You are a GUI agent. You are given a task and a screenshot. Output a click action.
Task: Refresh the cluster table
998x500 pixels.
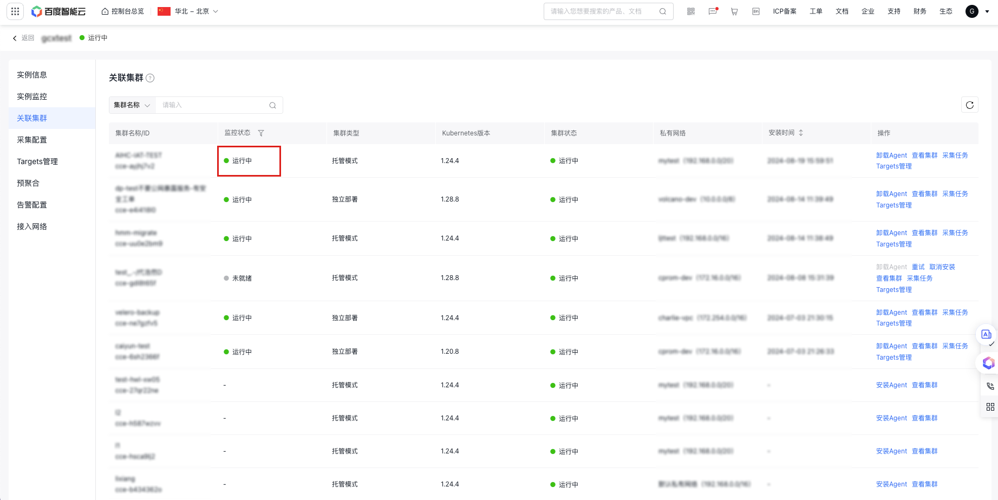click(x=970, y=105)
